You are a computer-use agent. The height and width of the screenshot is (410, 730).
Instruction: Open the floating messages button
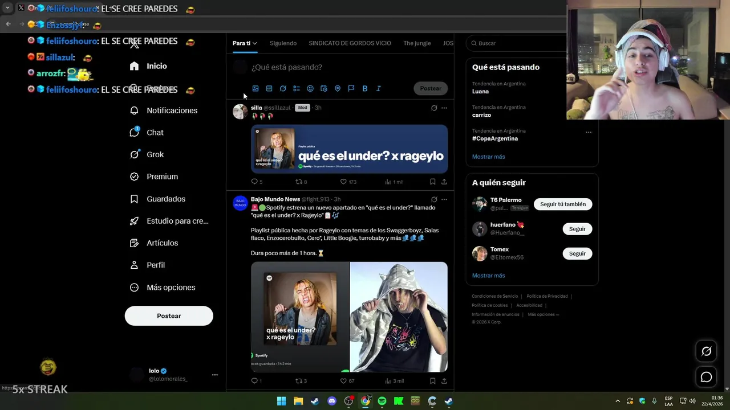pyautogui.click(x=706, y=377)
